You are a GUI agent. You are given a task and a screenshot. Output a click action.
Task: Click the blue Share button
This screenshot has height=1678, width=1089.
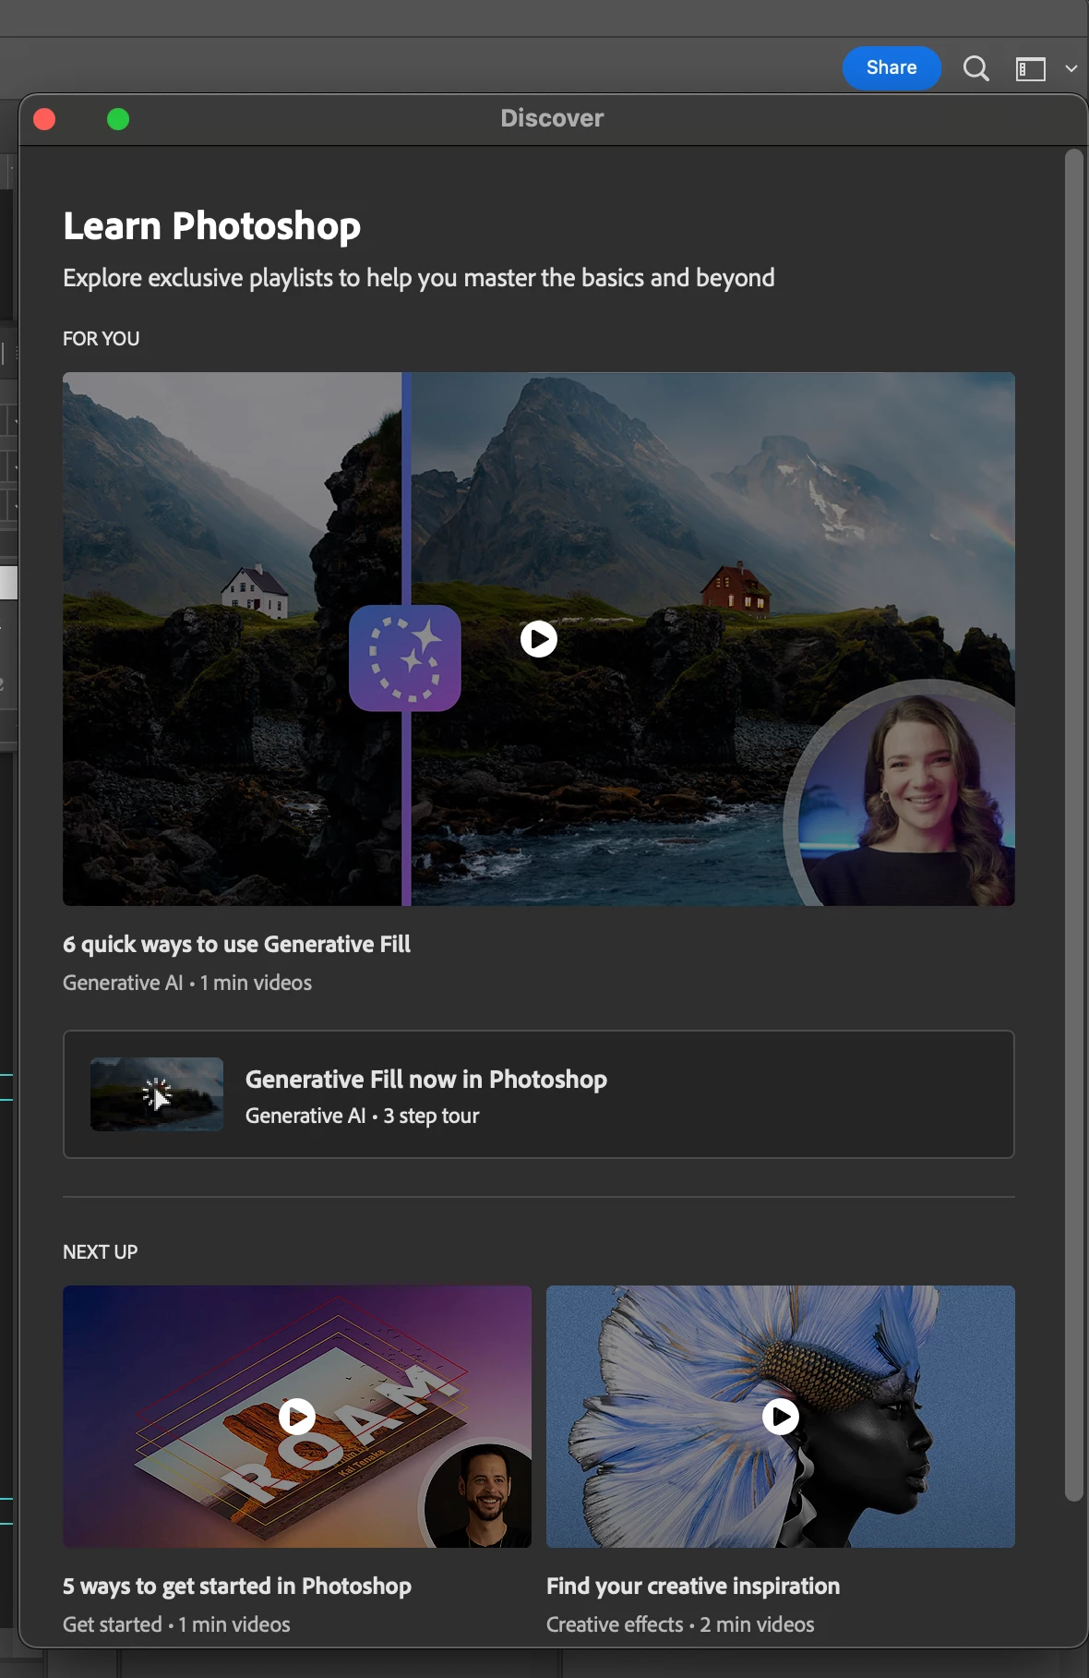pyautogui.click(x=892, y=68)
